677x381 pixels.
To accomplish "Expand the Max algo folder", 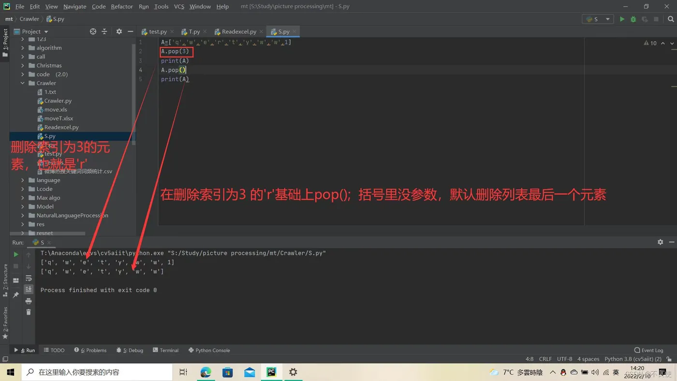I will point(23,198).
